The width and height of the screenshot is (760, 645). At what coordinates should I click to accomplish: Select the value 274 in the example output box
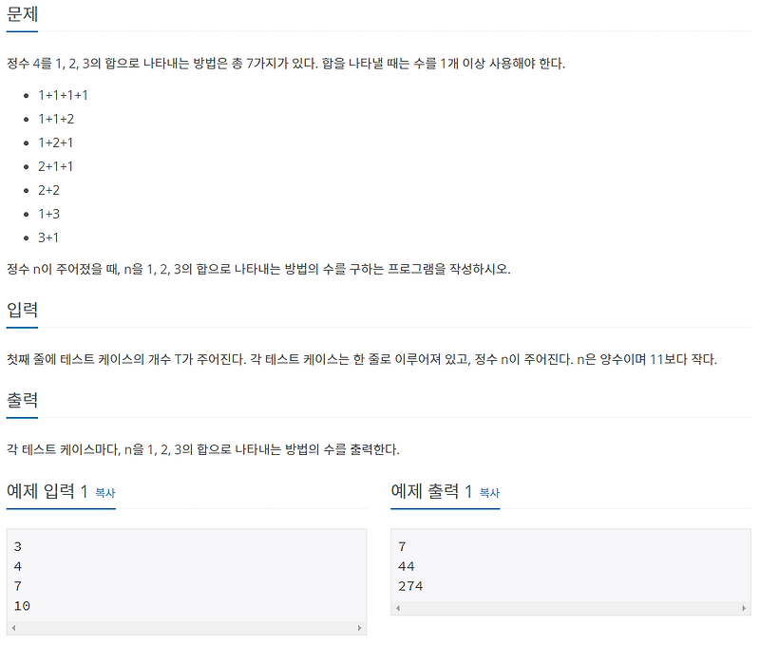[x=409, y=586]
